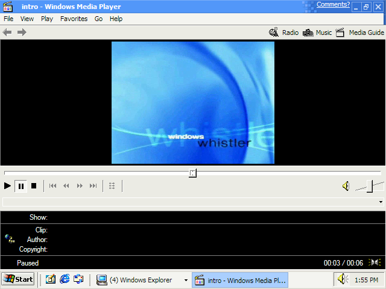Click the Clip: label
The width and height of the screenshot is (386, 289).
click(x=42, y=230)
